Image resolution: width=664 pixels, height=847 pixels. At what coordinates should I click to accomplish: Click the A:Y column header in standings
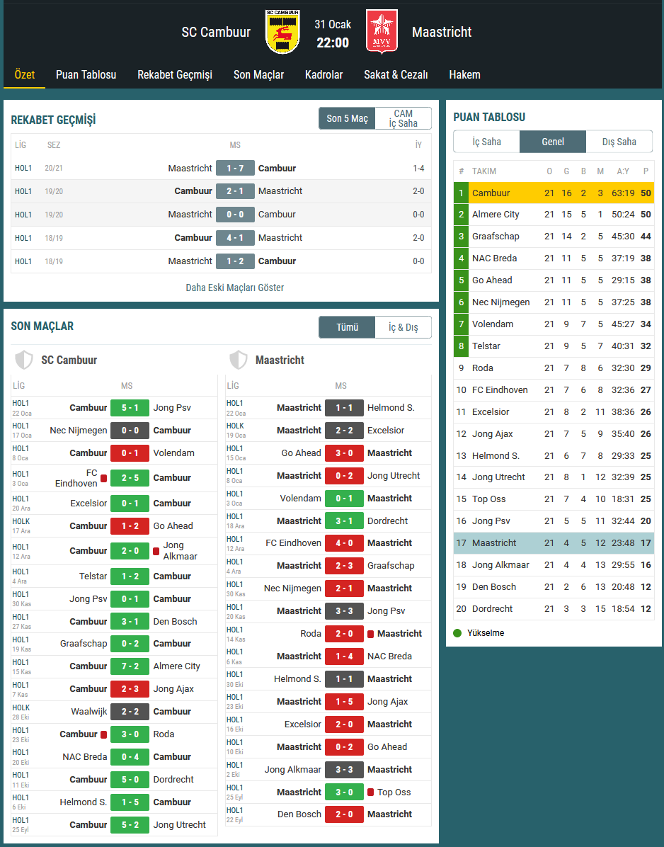[623, 171]
